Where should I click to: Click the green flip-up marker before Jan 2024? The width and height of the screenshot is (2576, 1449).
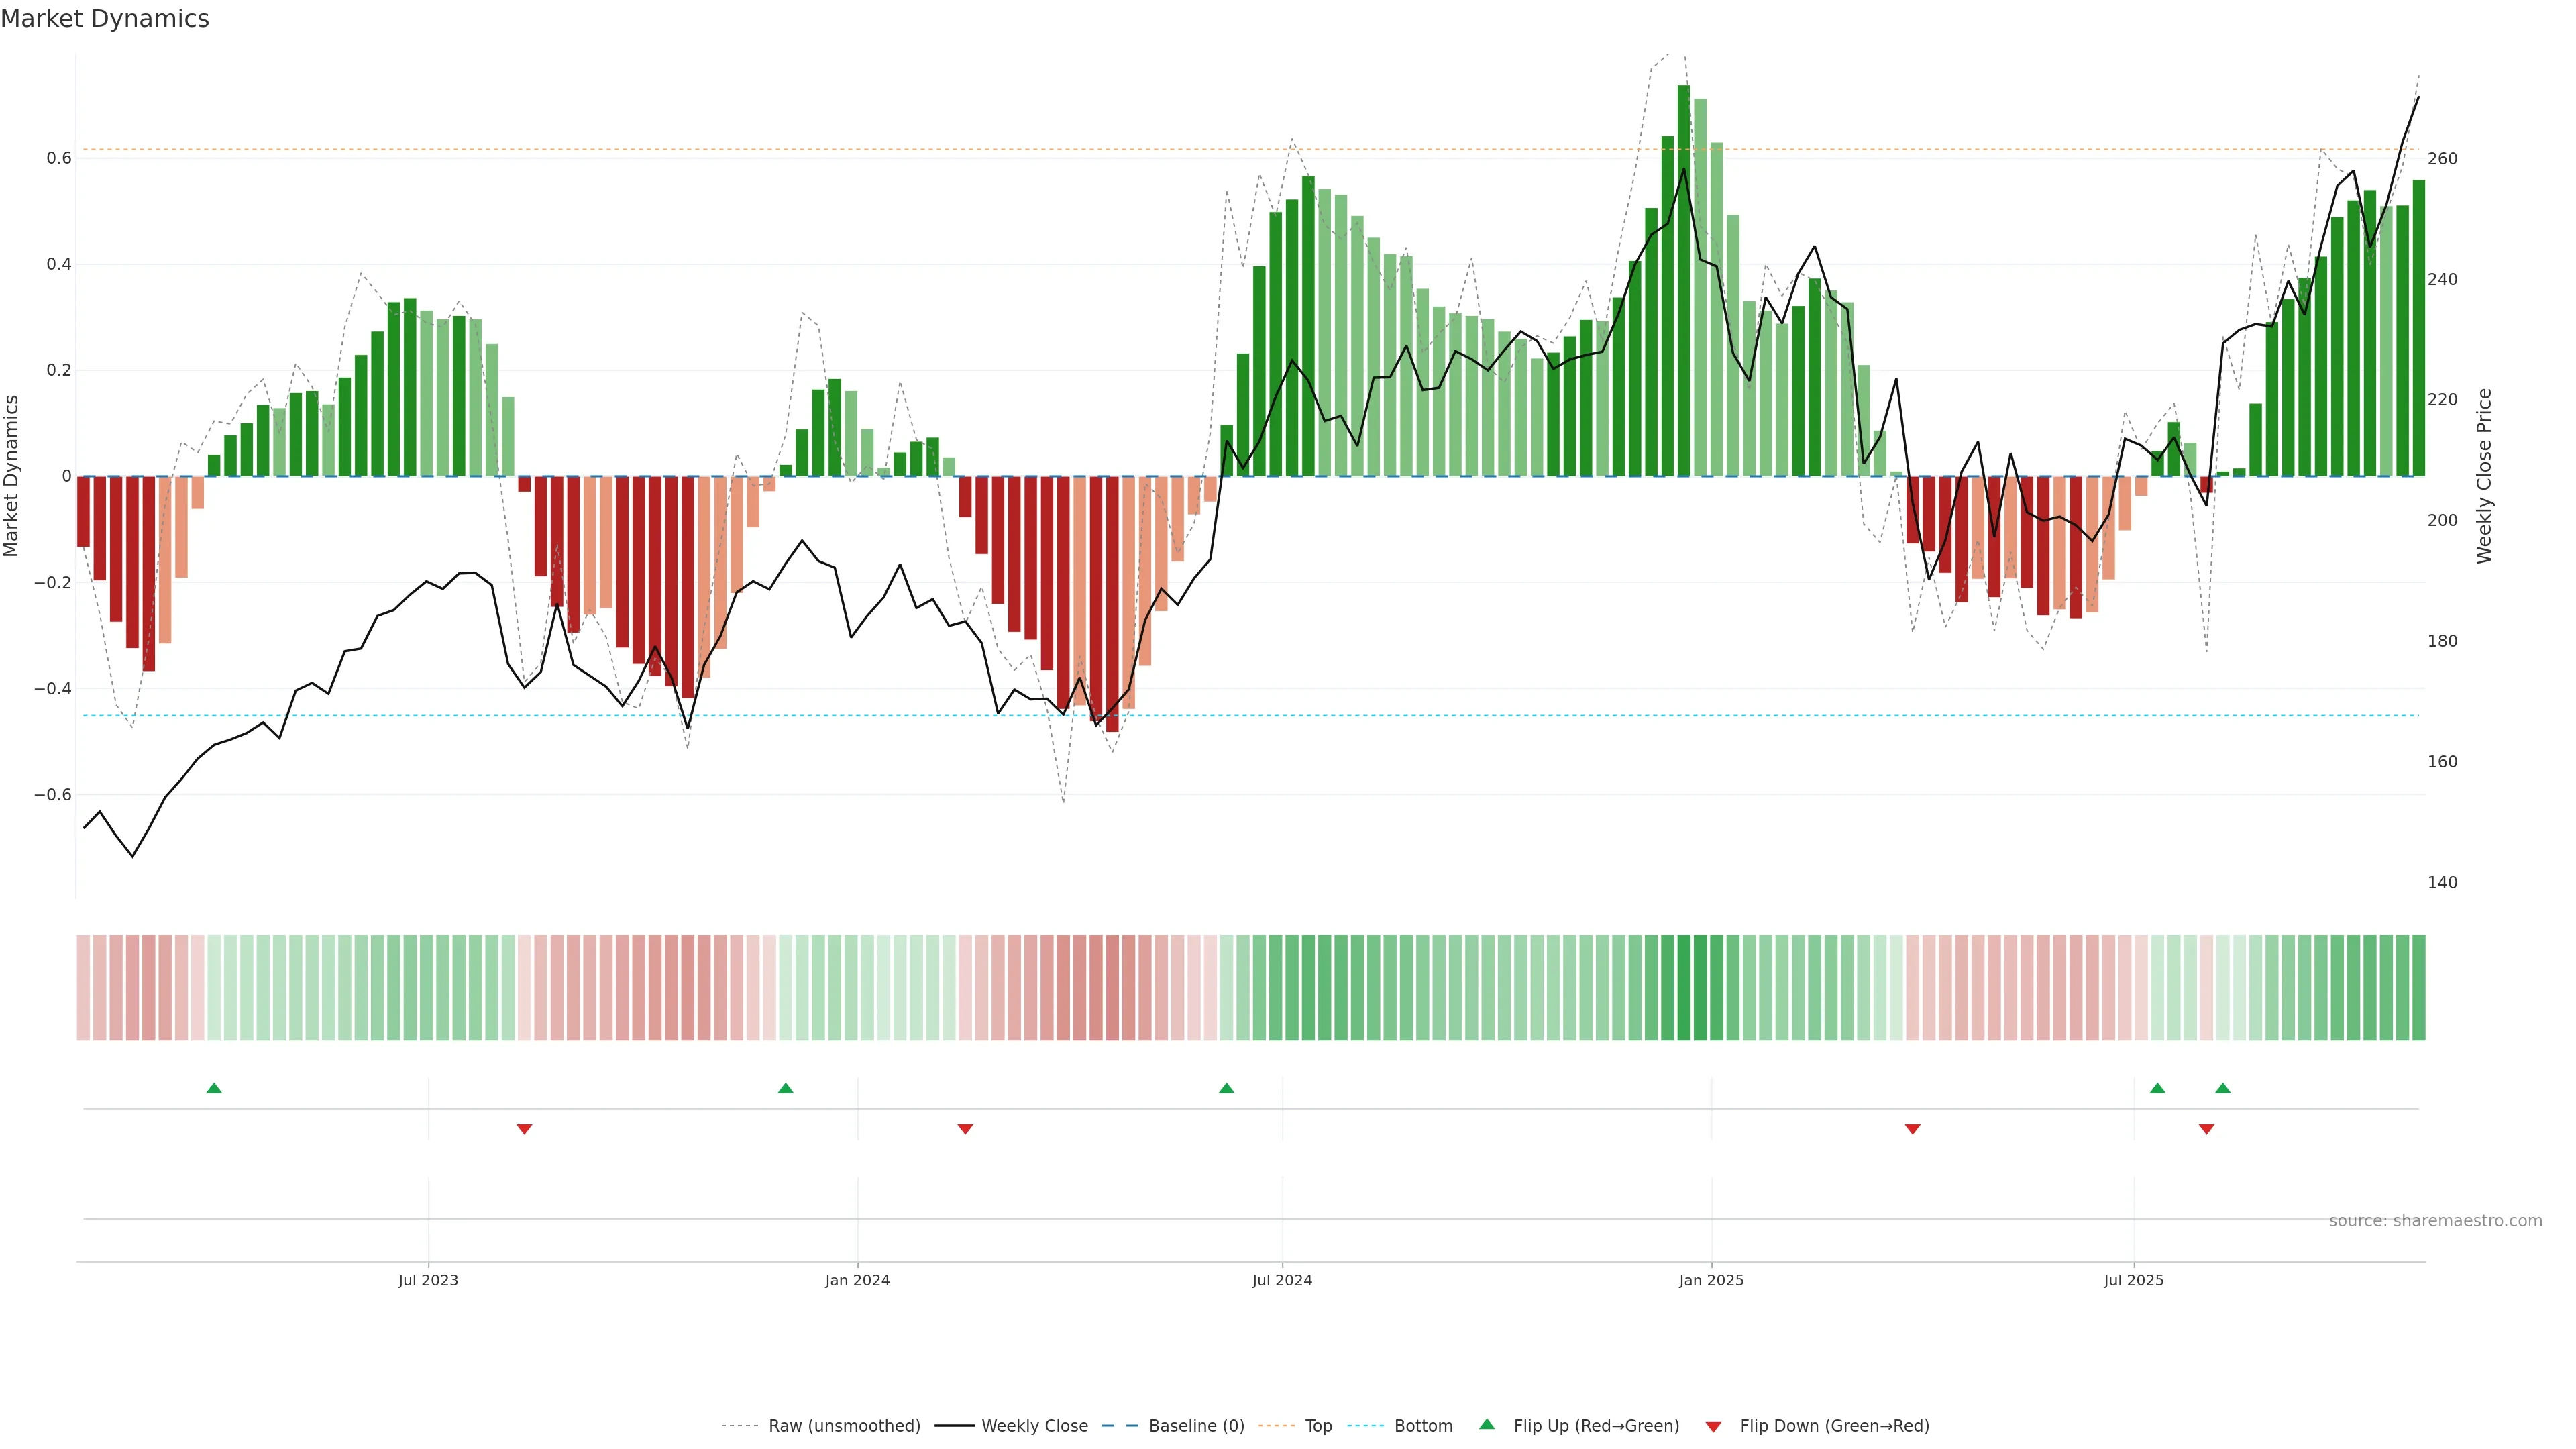(x=785, y=1088)
